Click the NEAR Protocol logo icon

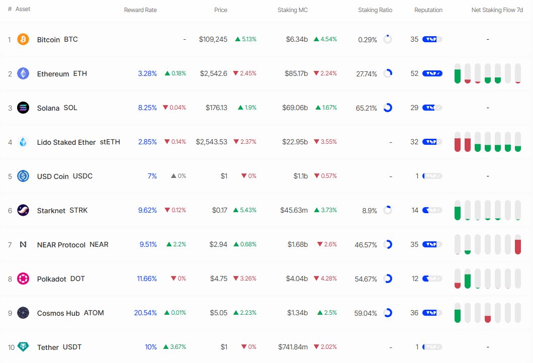point(23,244)
